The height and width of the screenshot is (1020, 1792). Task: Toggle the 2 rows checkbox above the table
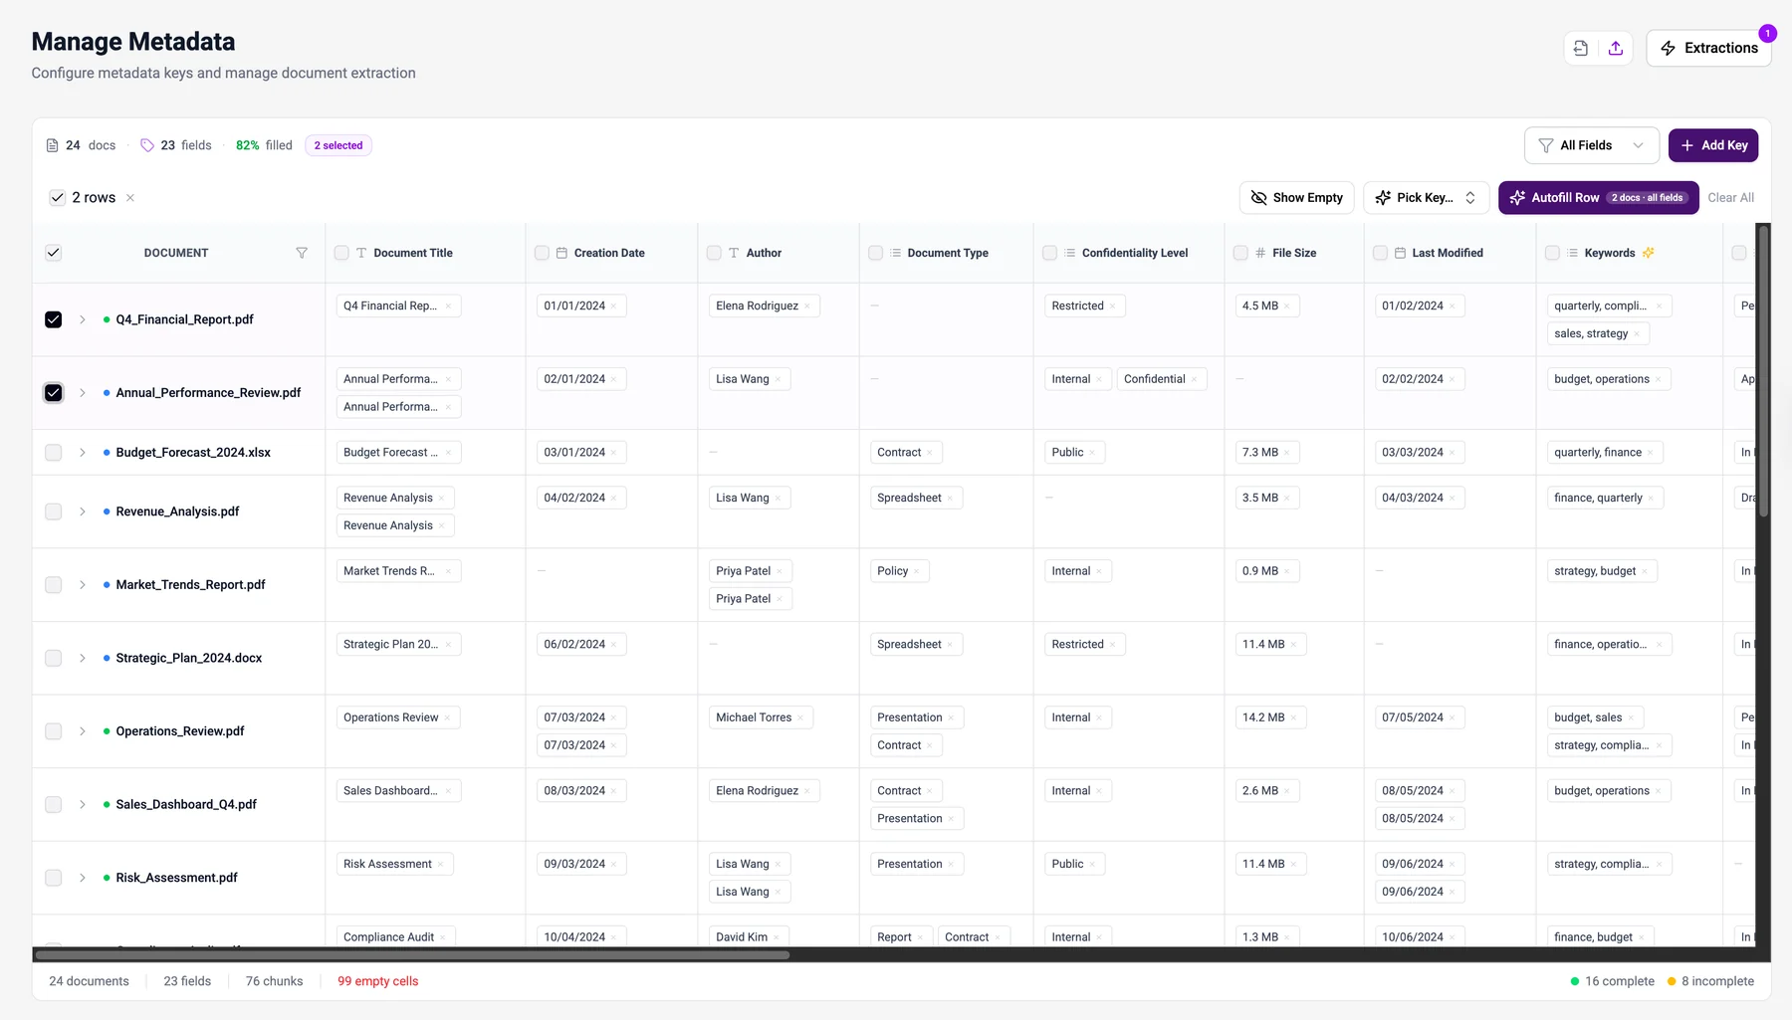(x=58, y=198)
